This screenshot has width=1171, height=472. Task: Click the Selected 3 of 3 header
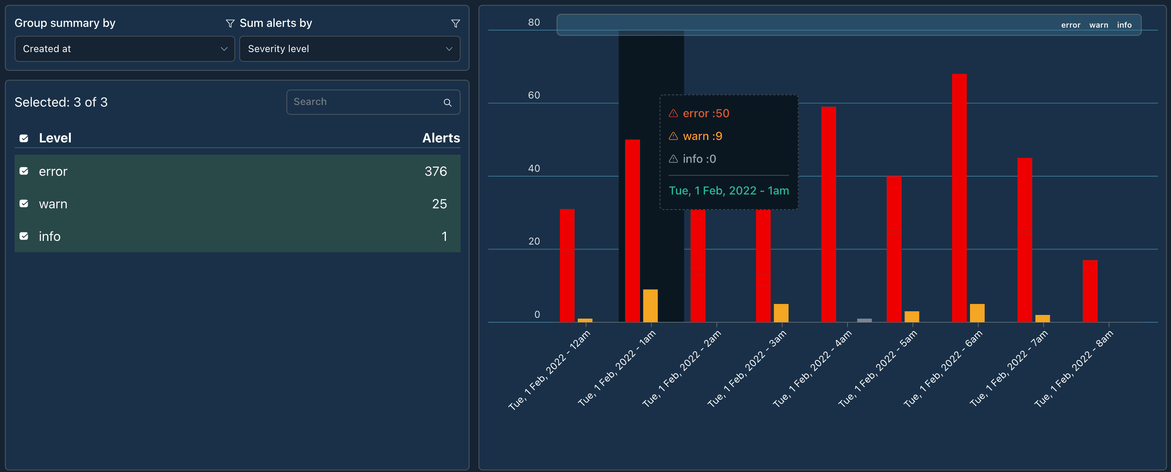click(x=61, y=102)
